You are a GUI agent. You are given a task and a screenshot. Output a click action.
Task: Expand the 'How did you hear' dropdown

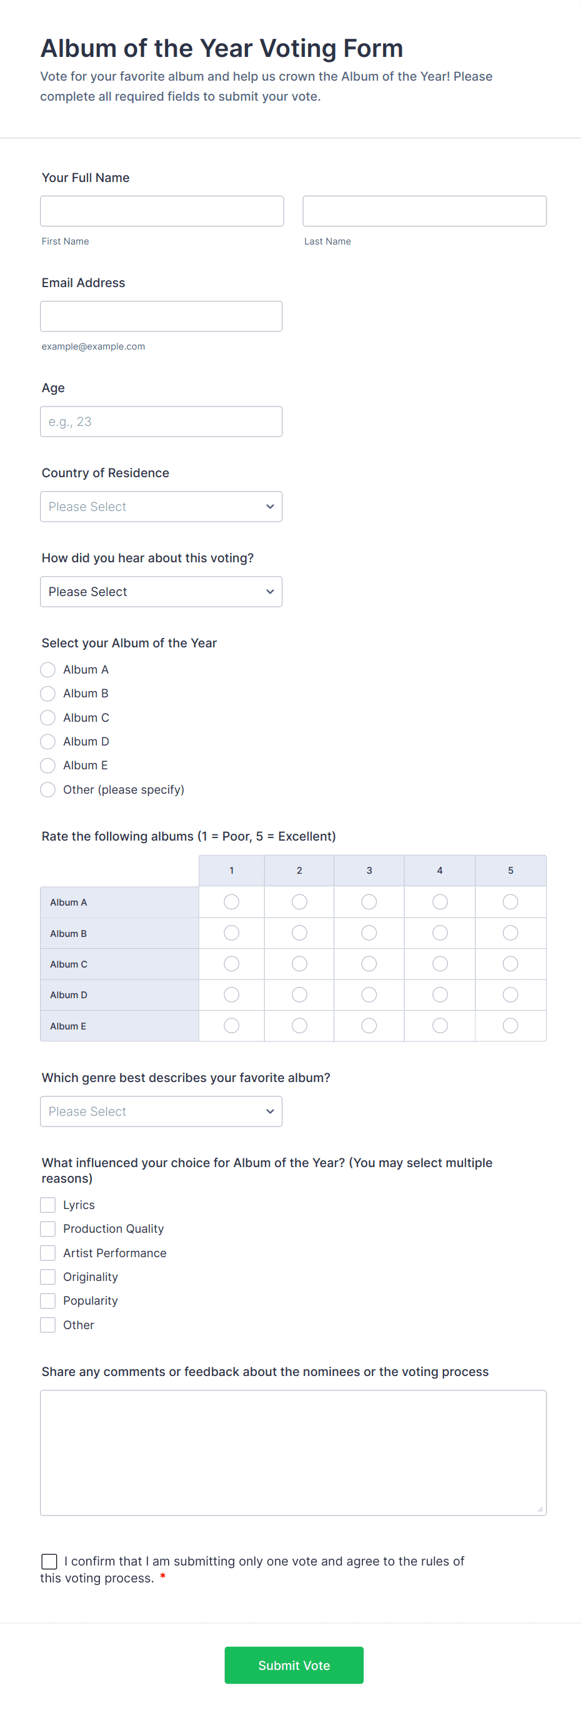161,592
